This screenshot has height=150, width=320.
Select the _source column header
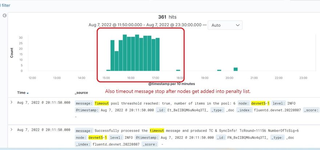click(x=81, y=93)
